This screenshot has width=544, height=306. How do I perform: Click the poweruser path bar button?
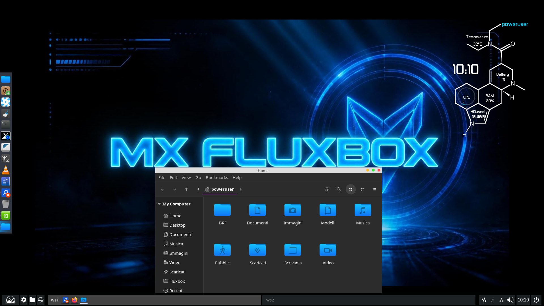point(220,189)
